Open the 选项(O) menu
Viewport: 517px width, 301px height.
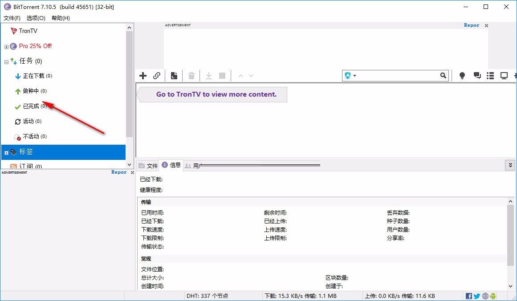[36, 18]
